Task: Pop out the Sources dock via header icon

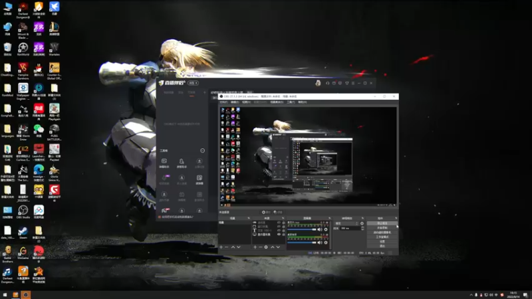Action: [x=283, y=218]
